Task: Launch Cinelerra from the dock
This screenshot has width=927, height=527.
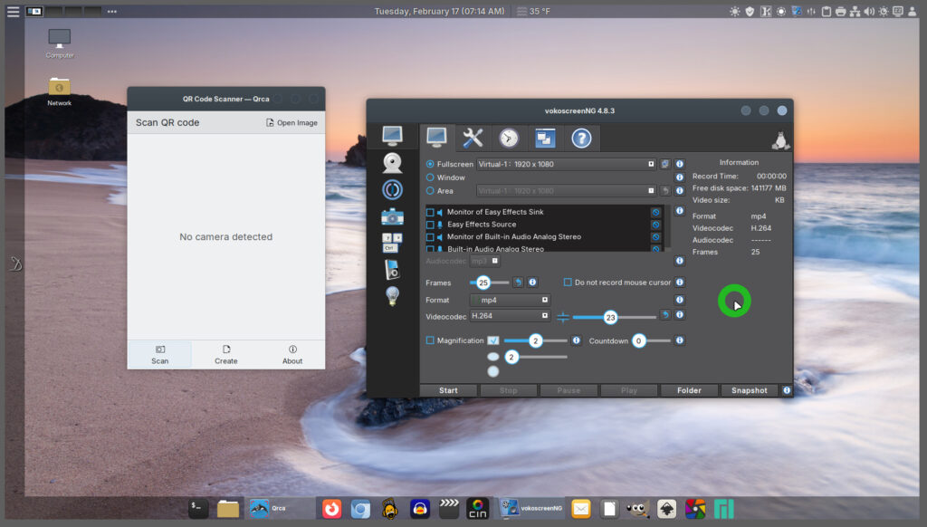Action: [477, 509]
